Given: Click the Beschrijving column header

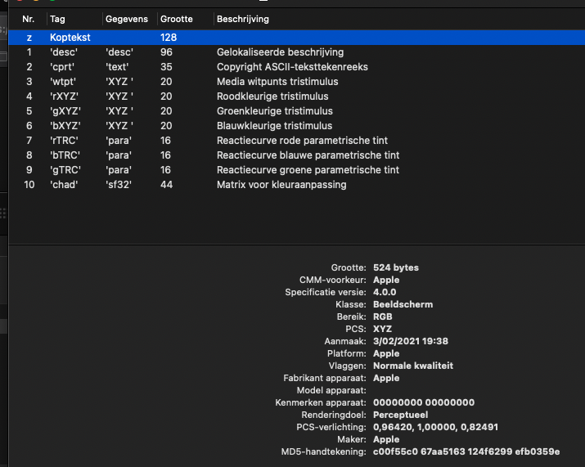Looking at the screenshot, I should (242, 19).
